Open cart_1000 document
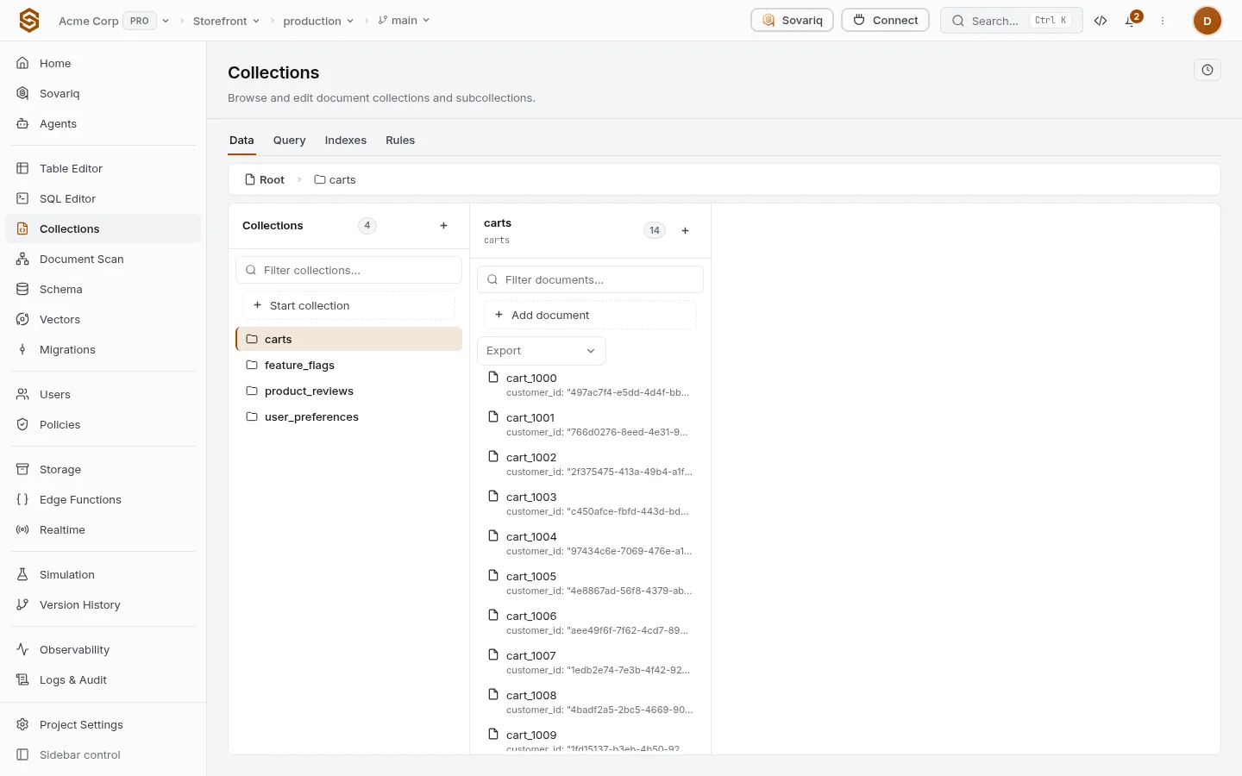This screenshot has height=776, width=1242. point(591,385)
